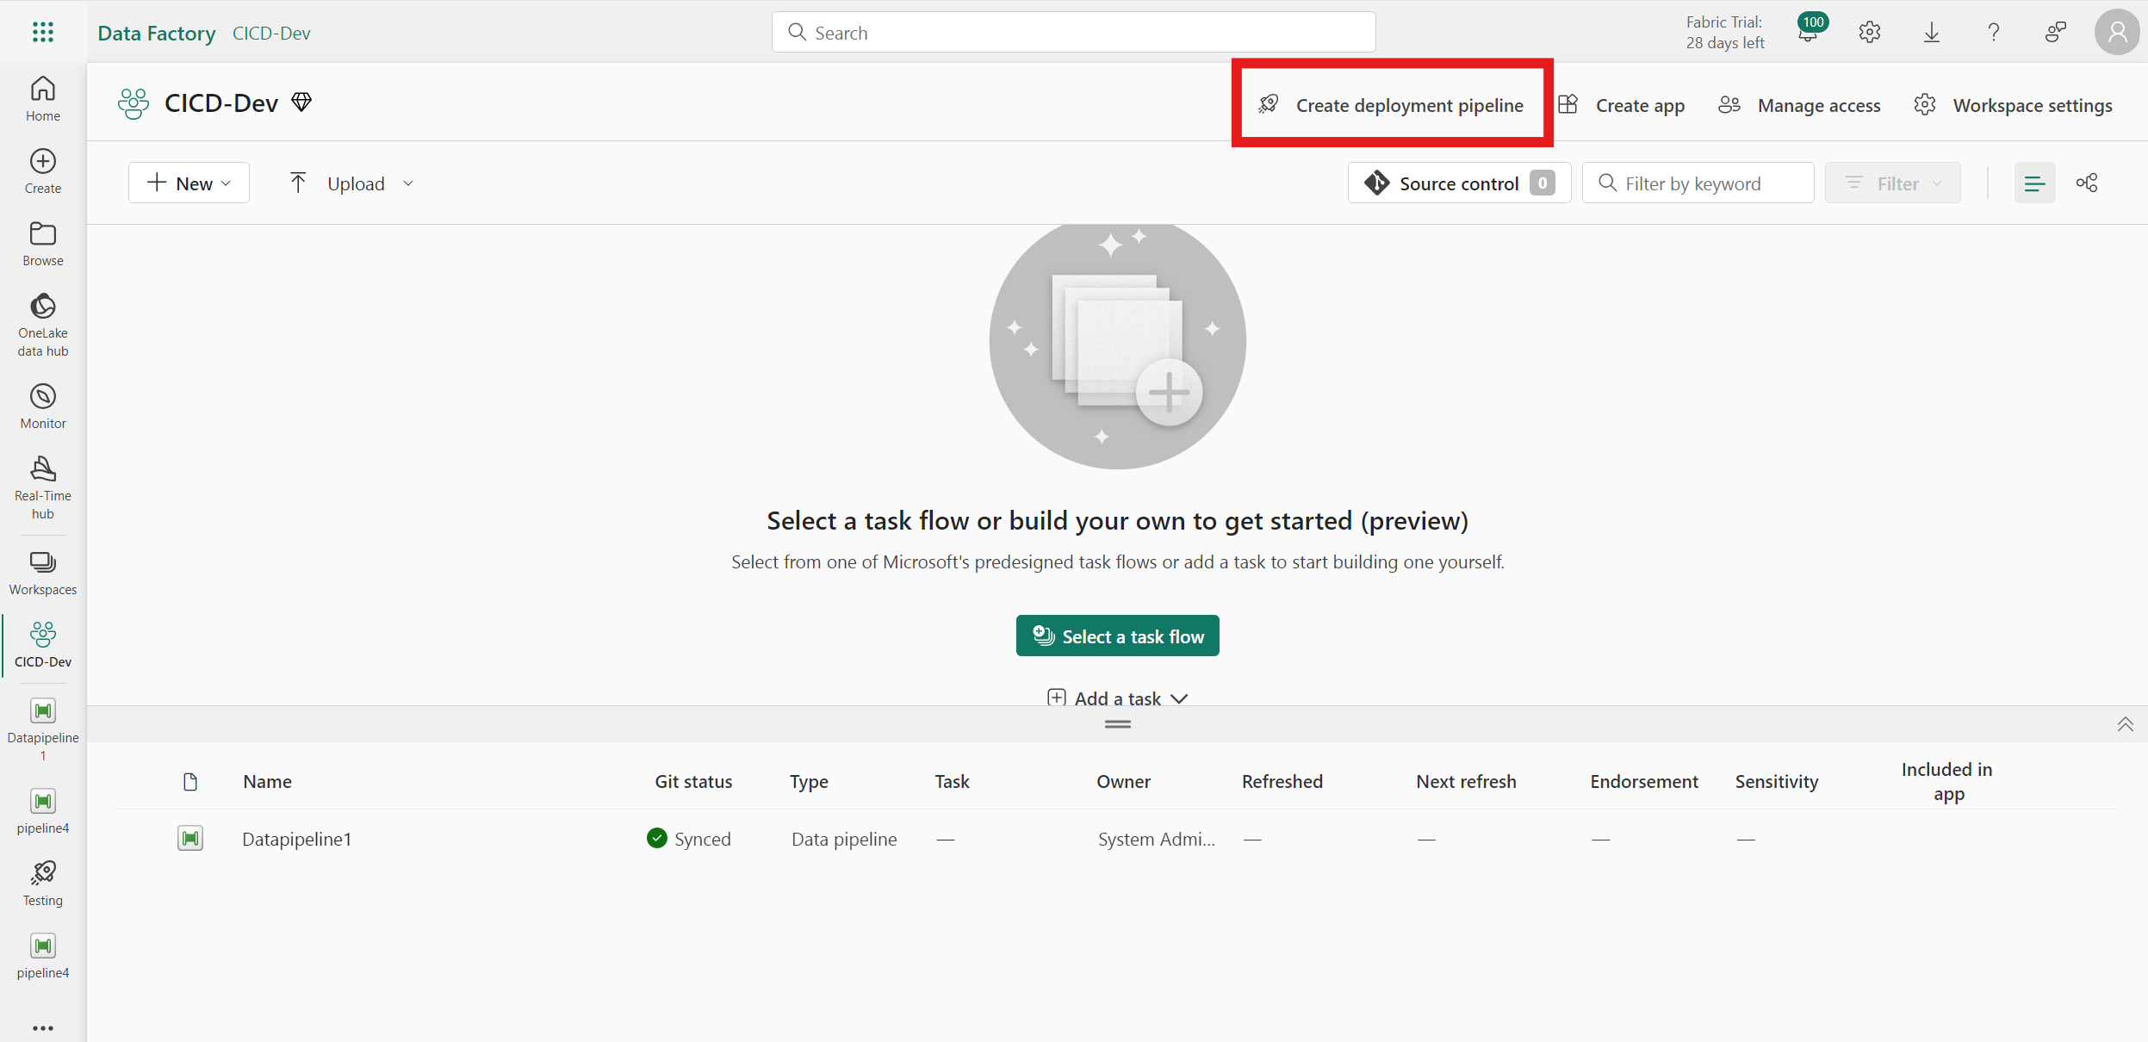Click the file type column header icon

pos(190,781)
